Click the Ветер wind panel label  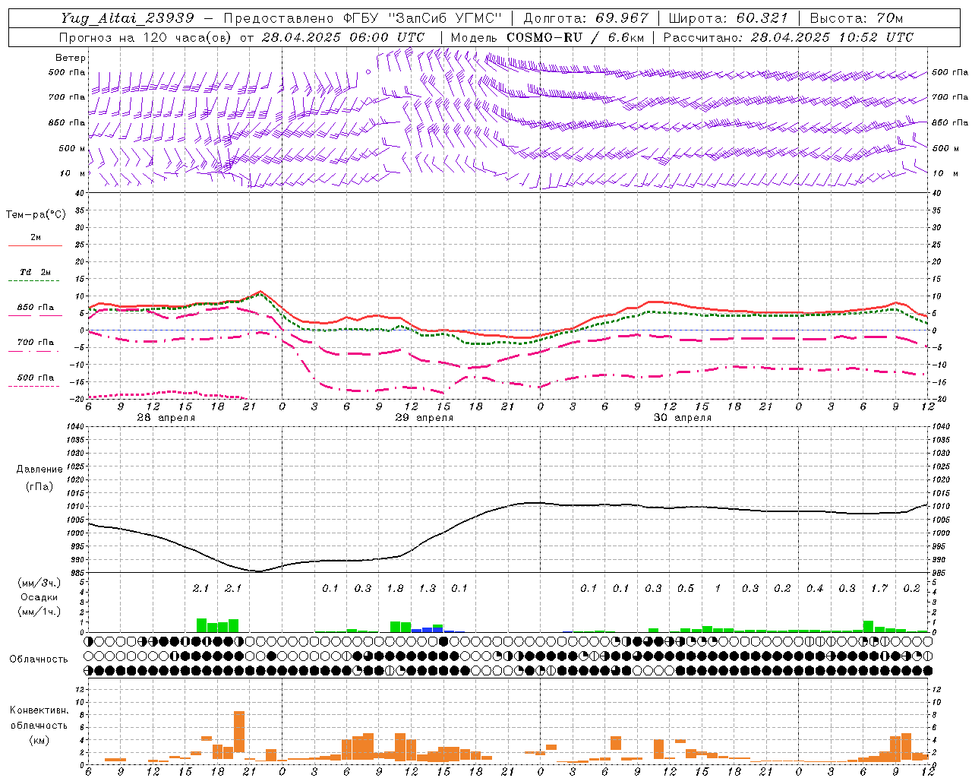click(71, 58)
